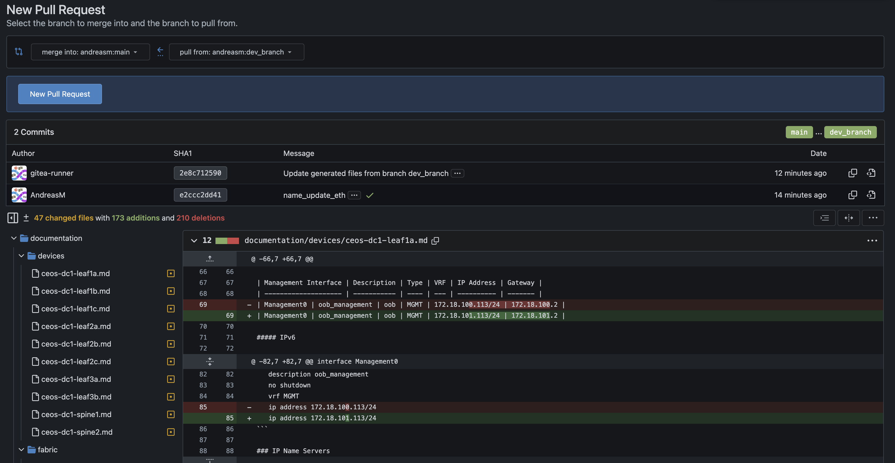Expand hidden lines between 72 and 82

tap(210, 361)
